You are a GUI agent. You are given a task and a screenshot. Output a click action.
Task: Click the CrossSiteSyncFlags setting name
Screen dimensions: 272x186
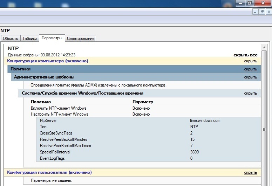[x=56, y=133]
